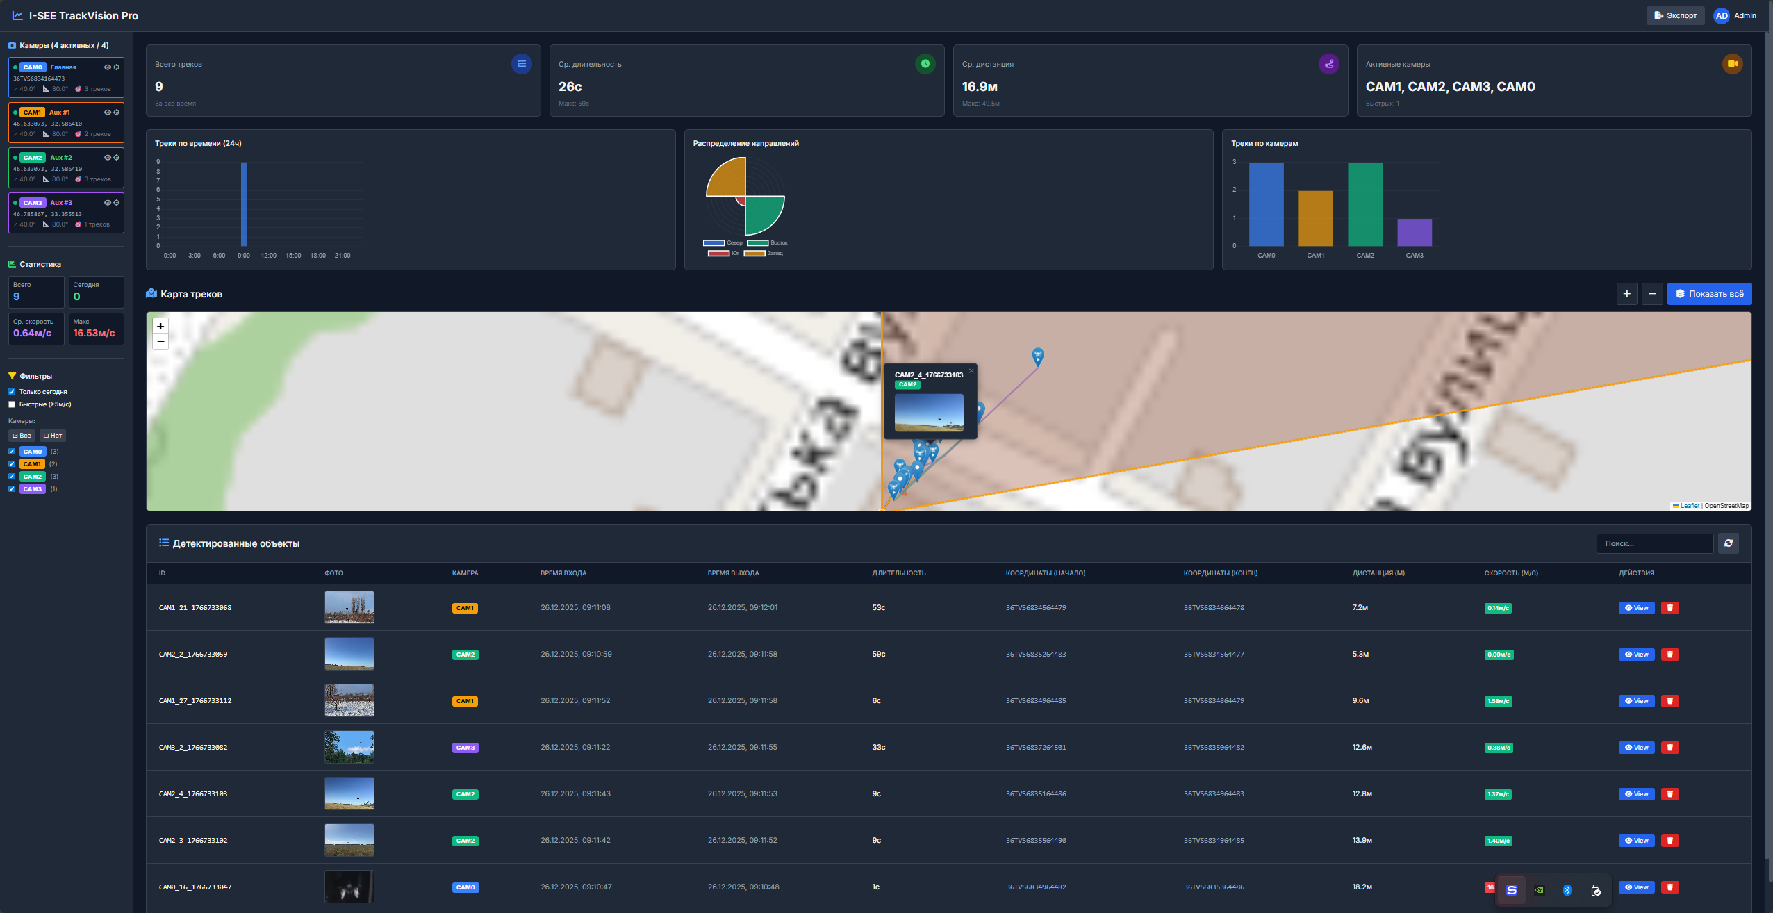Click the crosshair icon on CAM3 card
Image resolution: width=1773 pixels, height=913 pixels.
click(x=117, y=203)
